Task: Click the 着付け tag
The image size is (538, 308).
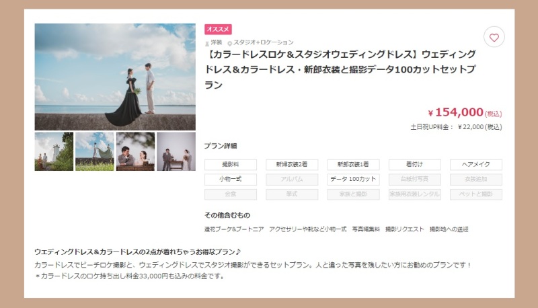Action: pyautogui.click(x=414, y=165)
